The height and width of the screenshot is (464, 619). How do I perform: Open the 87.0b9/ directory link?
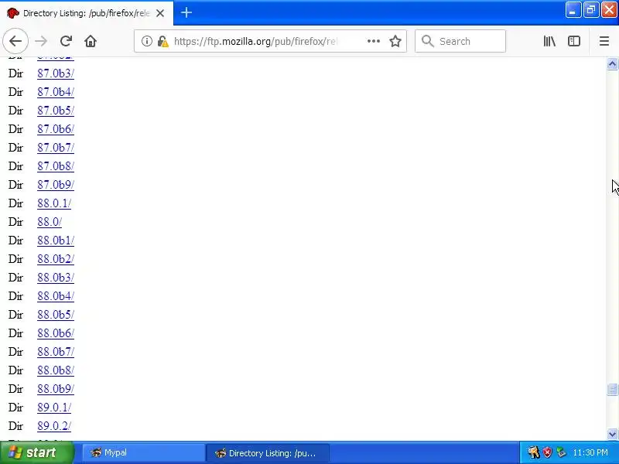click(56, 185)
